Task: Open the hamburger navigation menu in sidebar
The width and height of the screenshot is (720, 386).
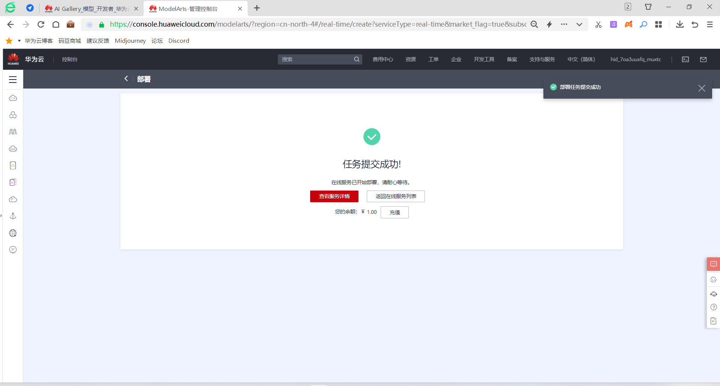Action: tap(13, 80)
